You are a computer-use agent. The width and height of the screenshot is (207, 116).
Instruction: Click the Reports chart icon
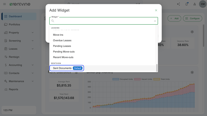(x=6, y=89)
